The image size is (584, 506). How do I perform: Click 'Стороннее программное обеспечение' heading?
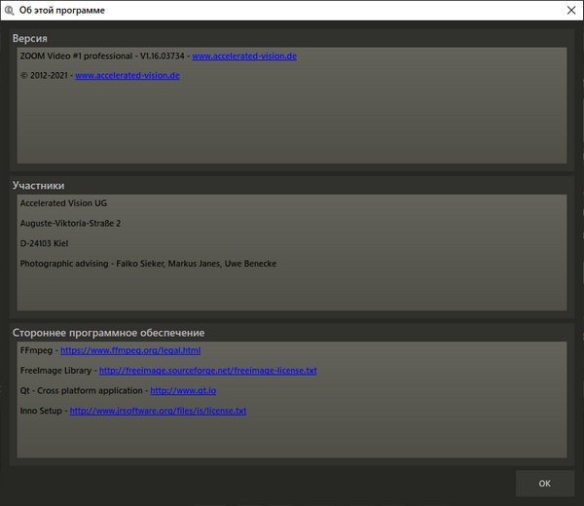click(108, 333)
